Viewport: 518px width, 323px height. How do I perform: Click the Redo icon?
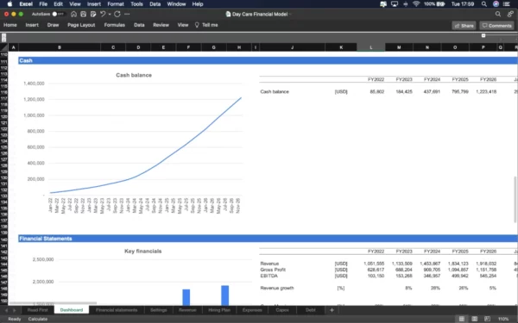coord(117,14)
